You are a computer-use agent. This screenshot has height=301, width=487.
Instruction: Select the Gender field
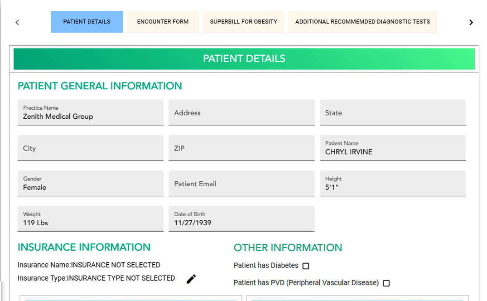(x=91, y=183)
